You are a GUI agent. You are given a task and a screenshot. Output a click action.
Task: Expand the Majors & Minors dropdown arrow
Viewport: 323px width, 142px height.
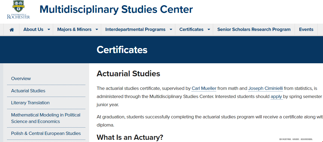tap(96, 30)
